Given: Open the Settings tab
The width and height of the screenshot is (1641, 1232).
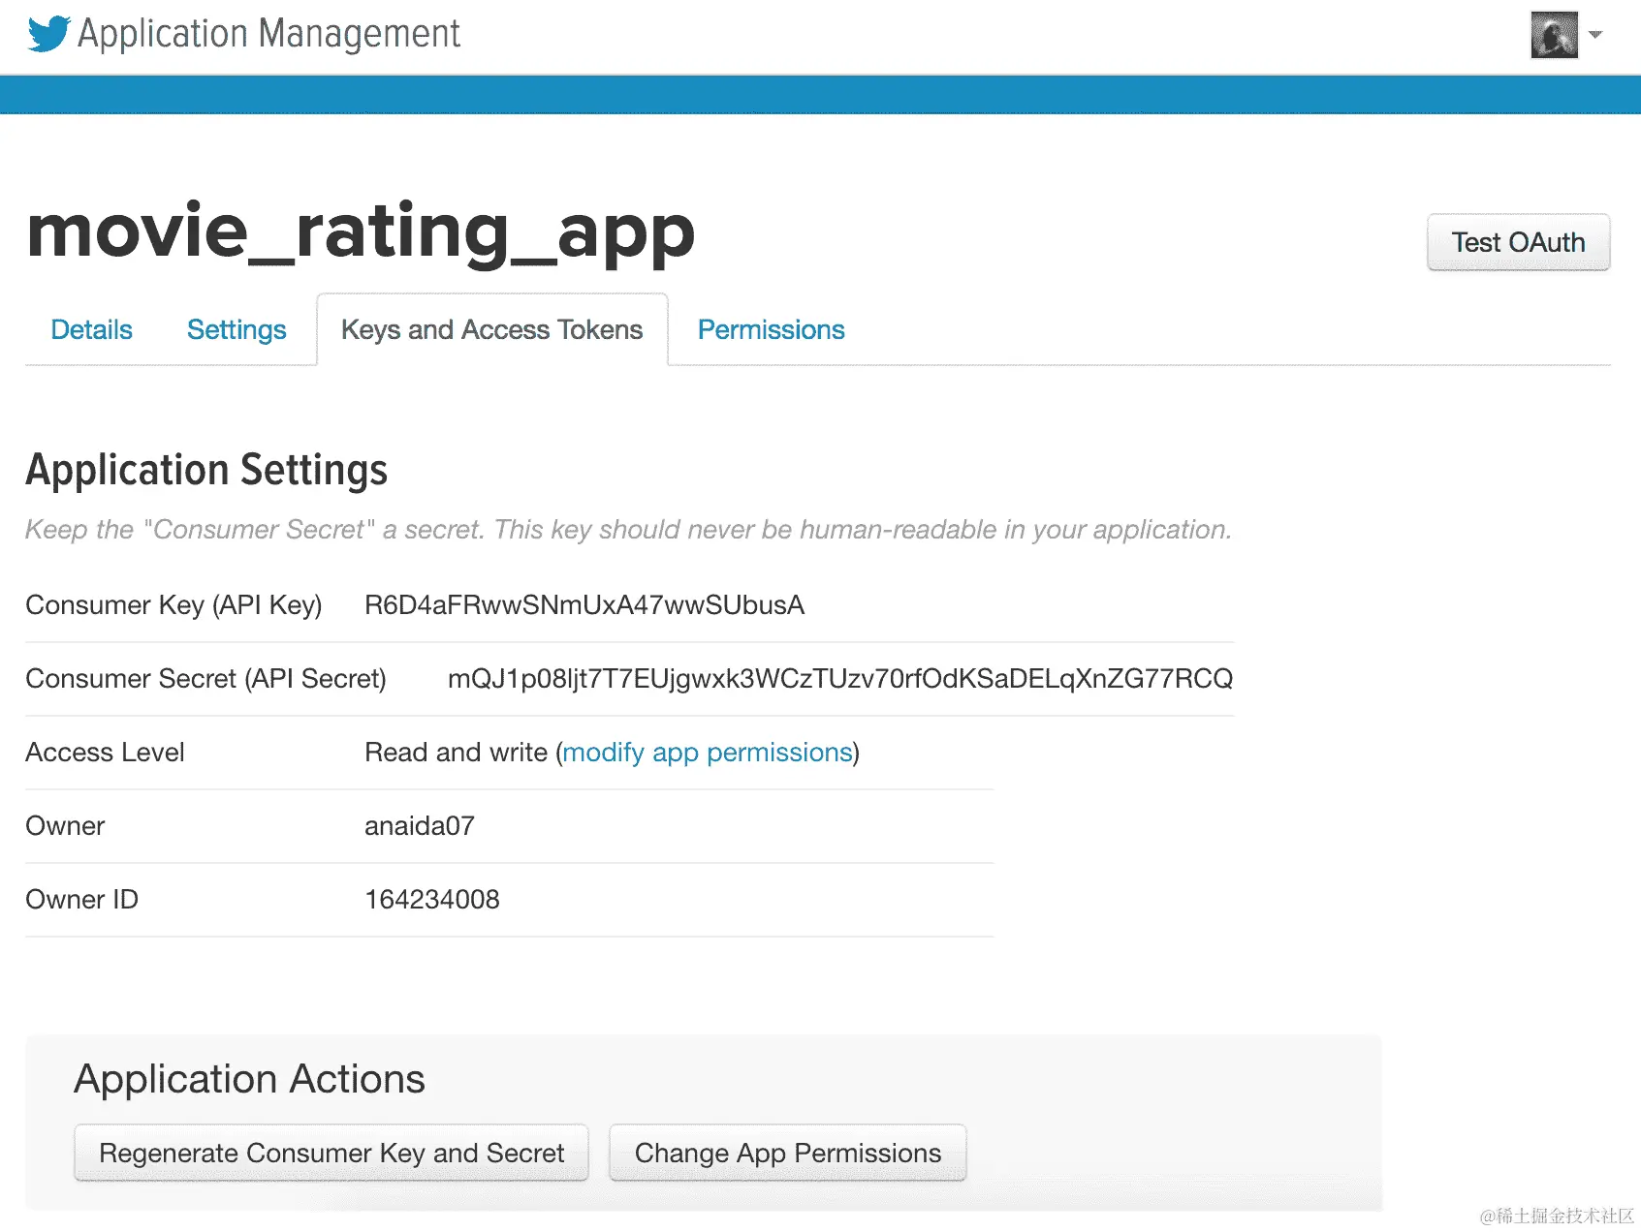Looking at the screenshot, I should (x=237, y=330).
